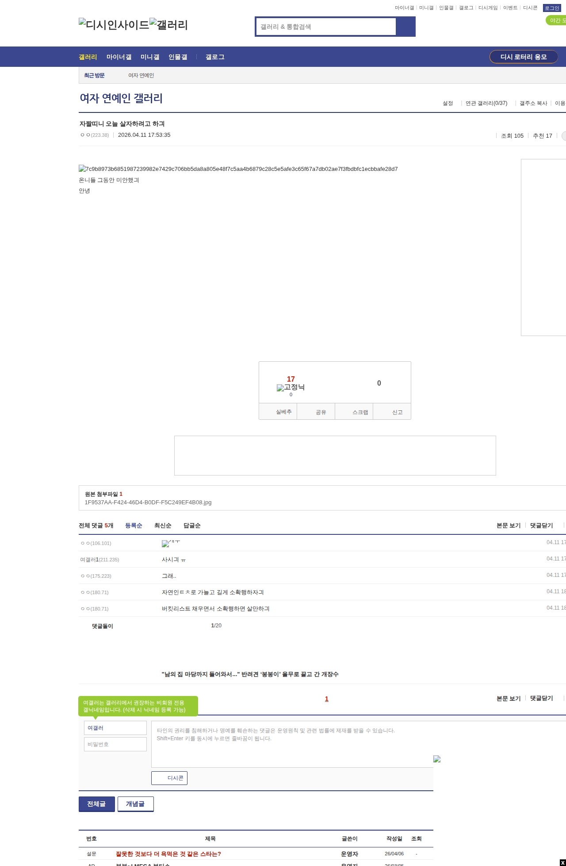Click the 여자 연예인 갤러리 title

click(121, 98)
